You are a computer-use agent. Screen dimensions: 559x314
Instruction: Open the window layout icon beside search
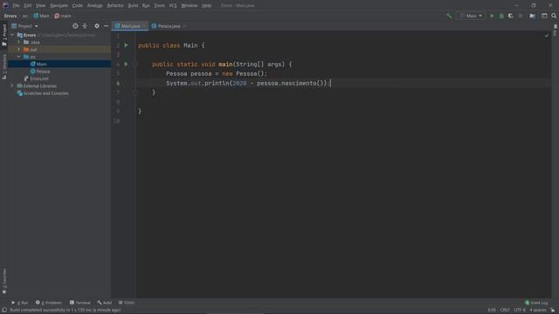click(544, 16)
